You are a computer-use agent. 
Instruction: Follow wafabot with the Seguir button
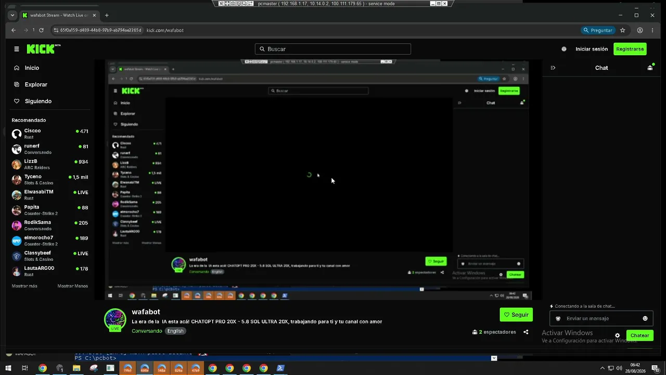point(516,315)
